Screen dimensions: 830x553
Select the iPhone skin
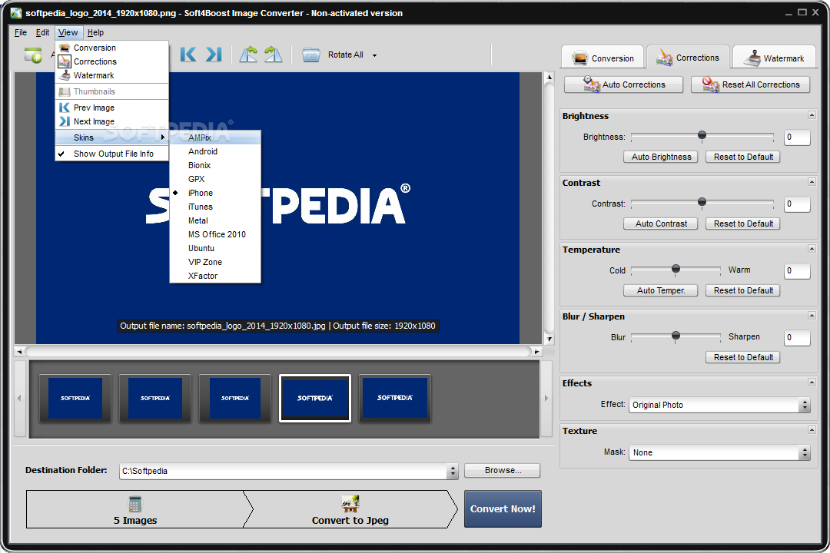pos(215,193)
